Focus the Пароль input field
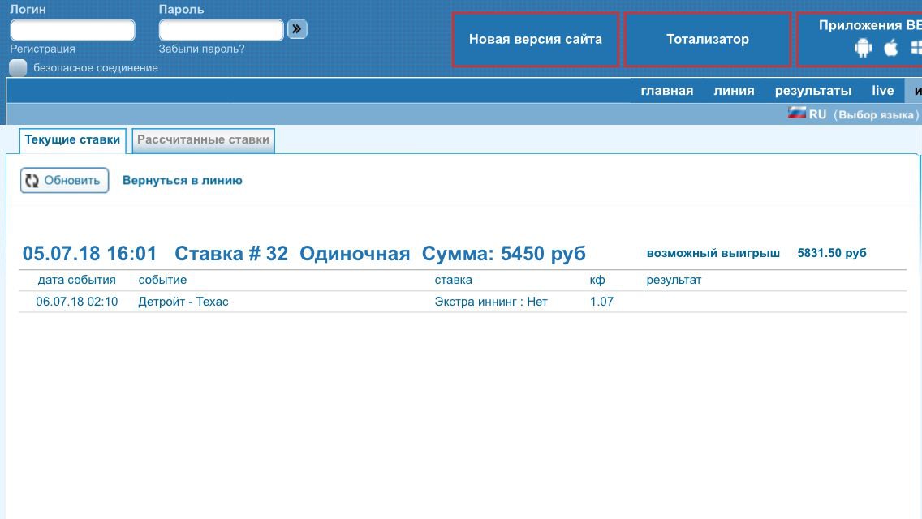 point(221,29)
